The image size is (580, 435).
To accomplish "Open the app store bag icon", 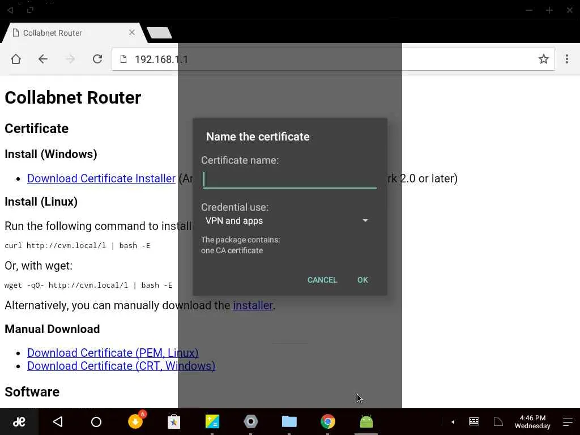I will tap(174, 421).
